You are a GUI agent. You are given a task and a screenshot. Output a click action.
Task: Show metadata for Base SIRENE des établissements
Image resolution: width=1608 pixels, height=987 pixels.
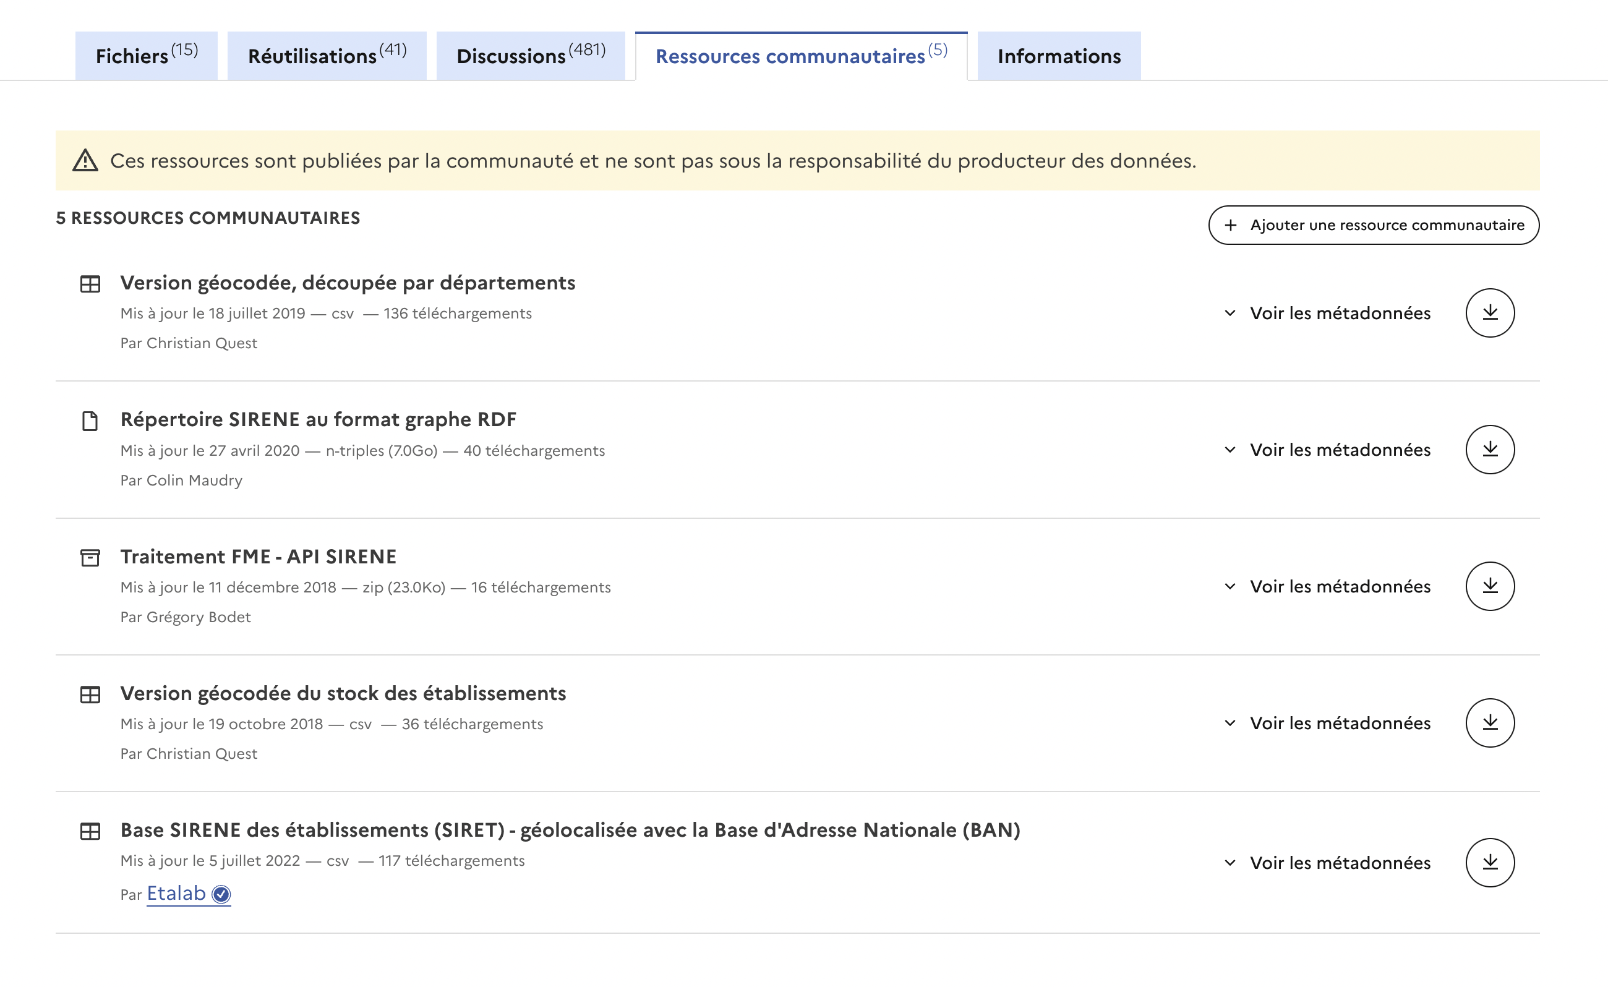tap(1327, 861)
